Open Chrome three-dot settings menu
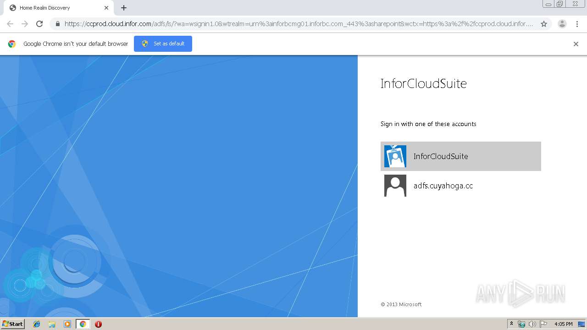The image size is (587, 330). [577, 24]
